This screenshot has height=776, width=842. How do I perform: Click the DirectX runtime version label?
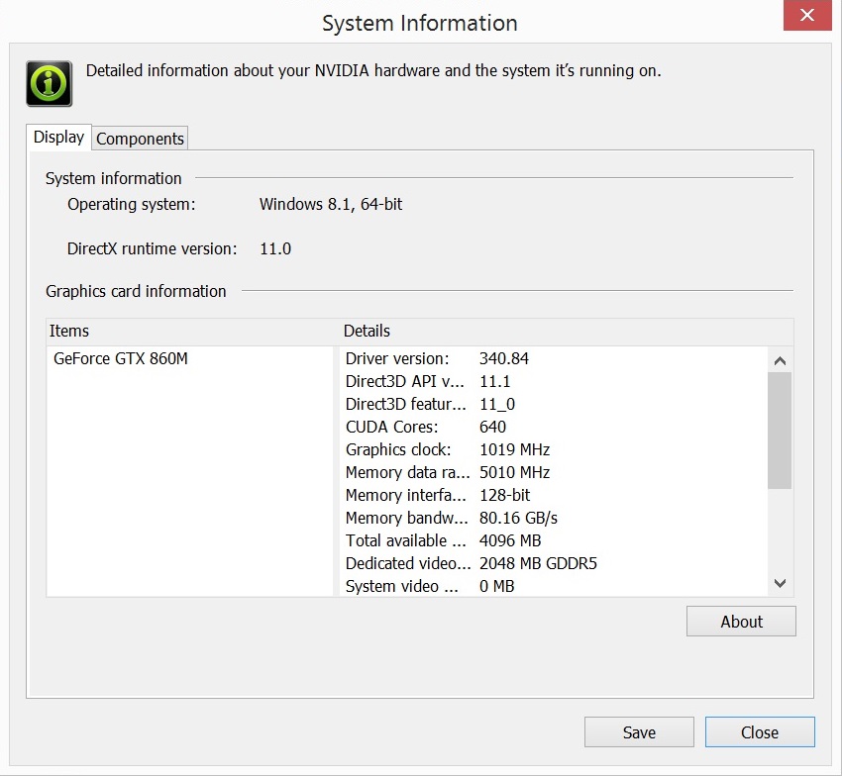(x=152, y=249)
